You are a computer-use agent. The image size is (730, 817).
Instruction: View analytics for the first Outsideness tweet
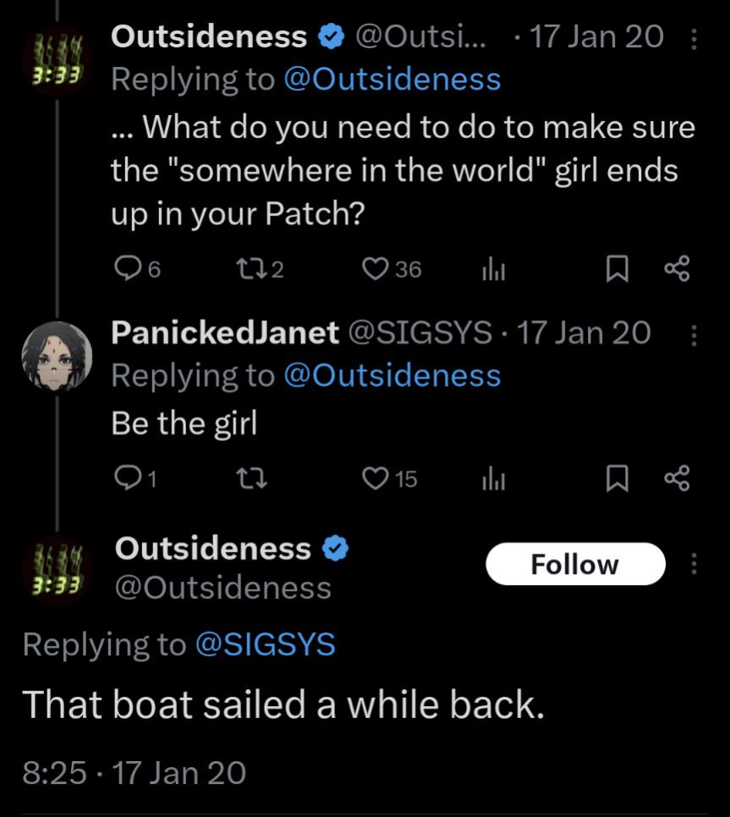click(491, 269)
